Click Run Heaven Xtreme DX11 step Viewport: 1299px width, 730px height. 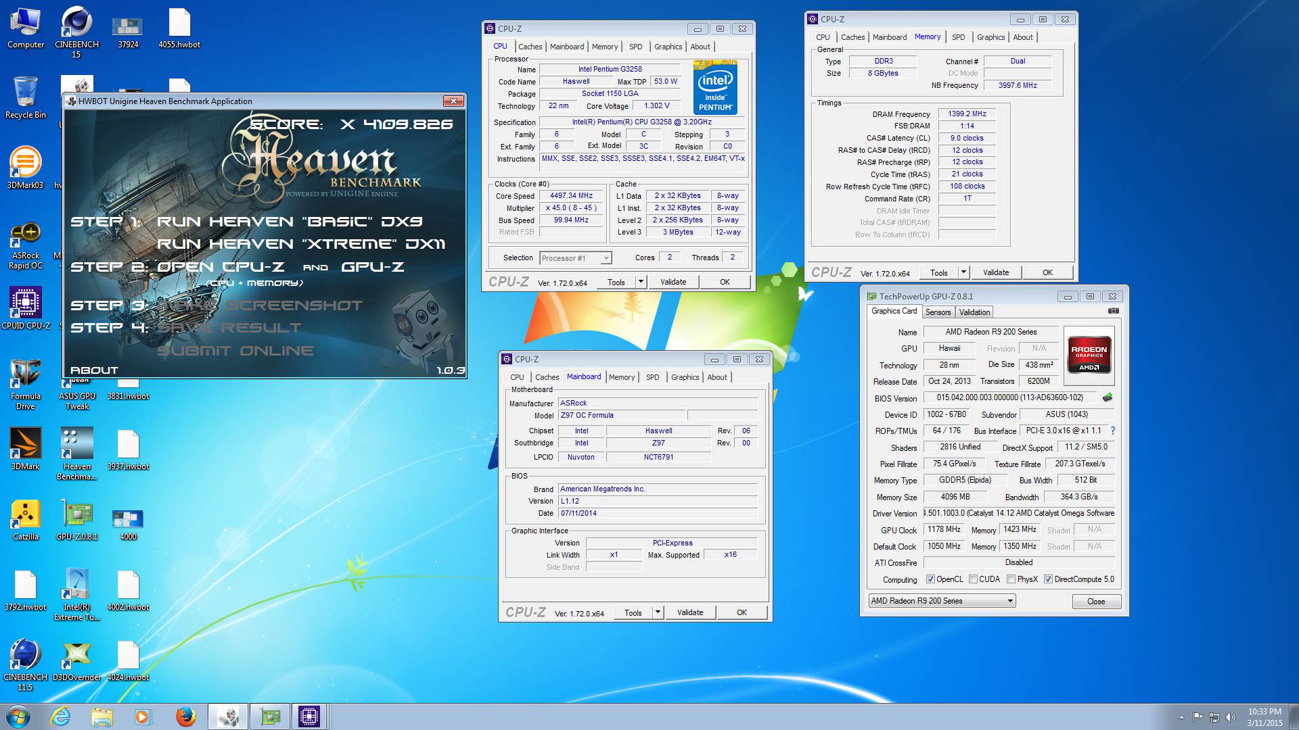(301, 244)
